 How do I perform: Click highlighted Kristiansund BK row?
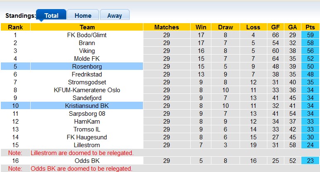[87, 106]
